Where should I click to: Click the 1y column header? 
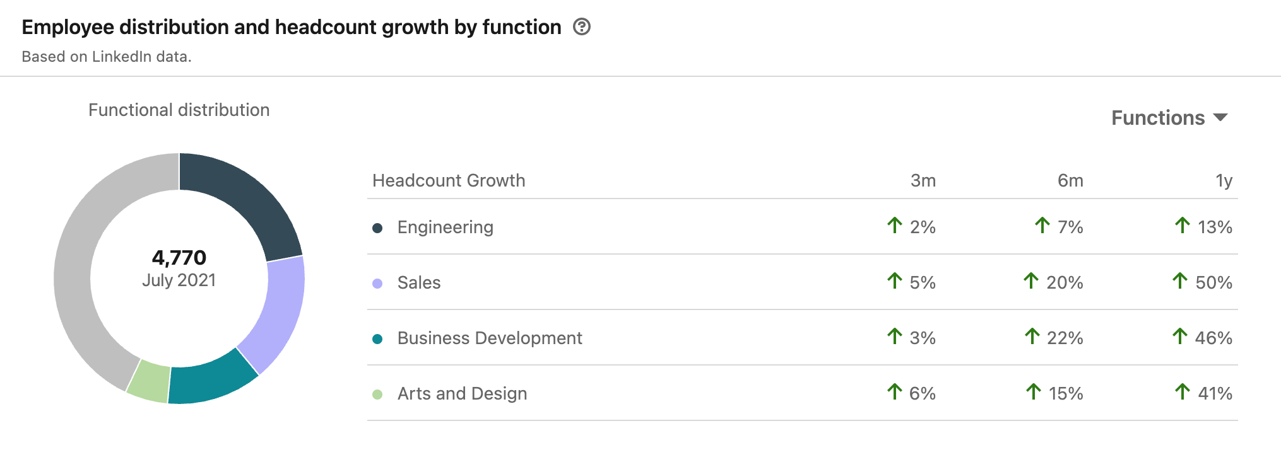tap(1224, 181)
